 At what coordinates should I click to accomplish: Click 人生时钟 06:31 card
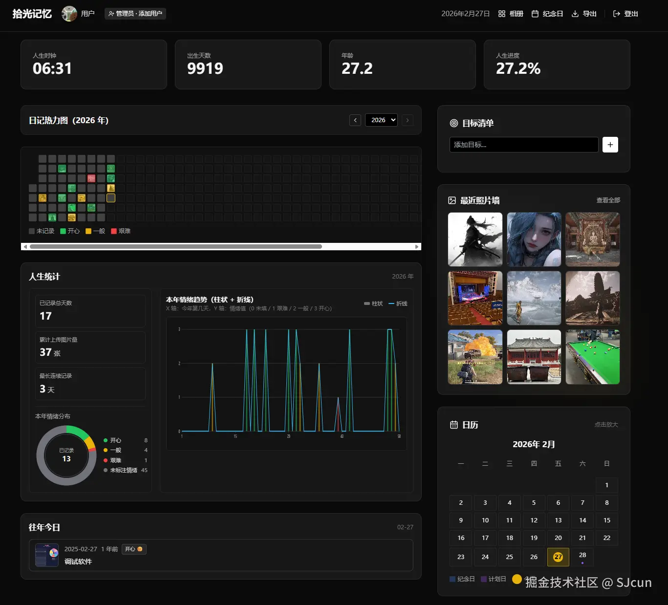(94, 65)
